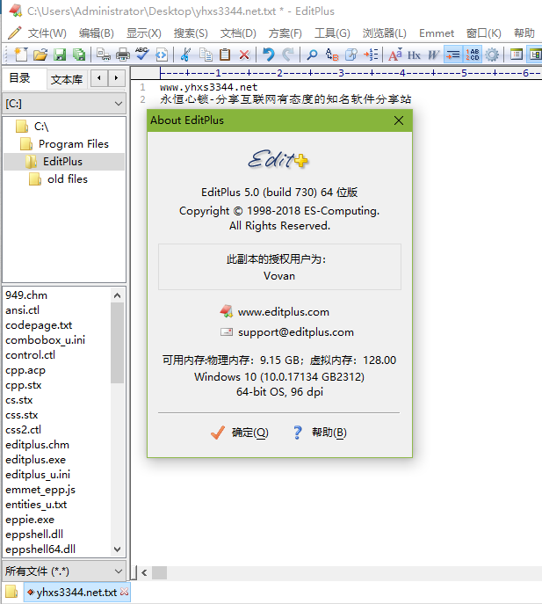Toggle Auto Indent toolbar button
The width and height of the screenshot is (542, 604).
(x=452, y=55)
